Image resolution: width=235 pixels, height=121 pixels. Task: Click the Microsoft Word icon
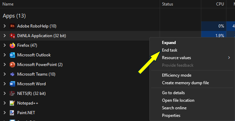[x=12, y=84]
